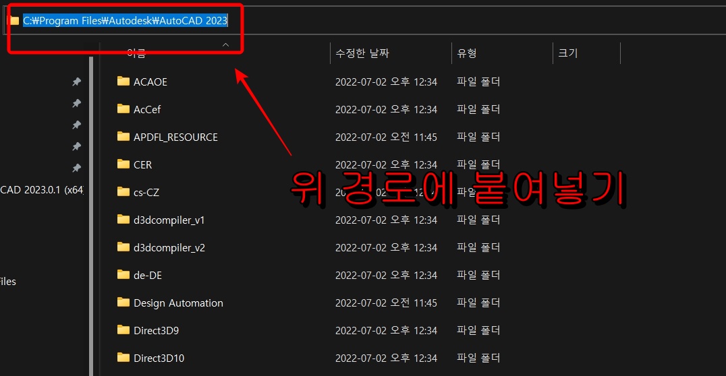Screen dimensions: 726x376
Task: Click the modified date of Design Automation
Action: click(x=386, y=303)
